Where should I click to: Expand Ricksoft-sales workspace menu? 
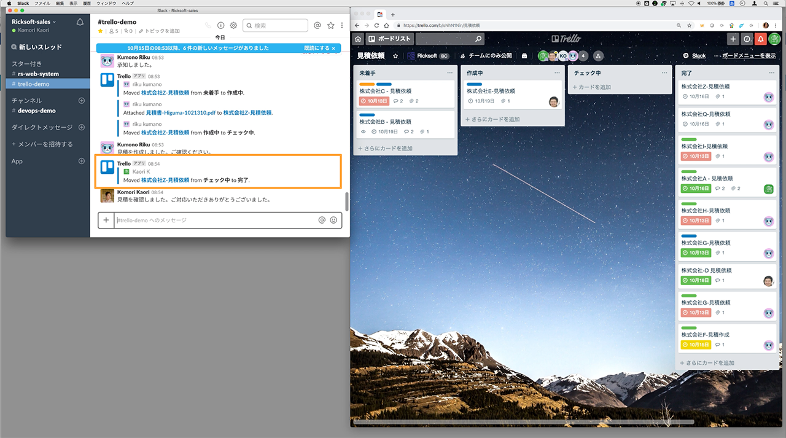(x=34, y=22)
